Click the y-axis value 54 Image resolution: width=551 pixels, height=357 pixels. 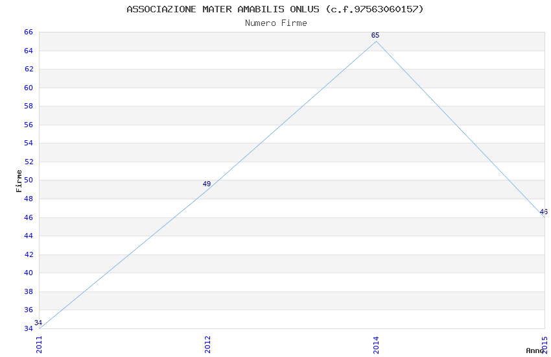pyautogui.click(x=29, y=143)
